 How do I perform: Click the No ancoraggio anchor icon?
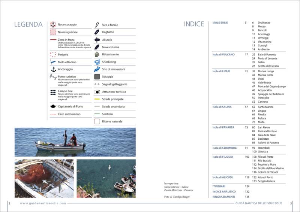coord(53,25)
